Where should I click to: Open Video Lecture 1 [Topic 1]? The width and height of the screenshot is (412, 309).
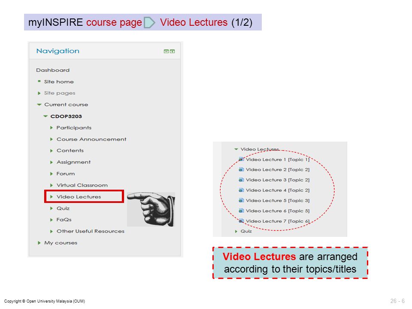(278, 160)
